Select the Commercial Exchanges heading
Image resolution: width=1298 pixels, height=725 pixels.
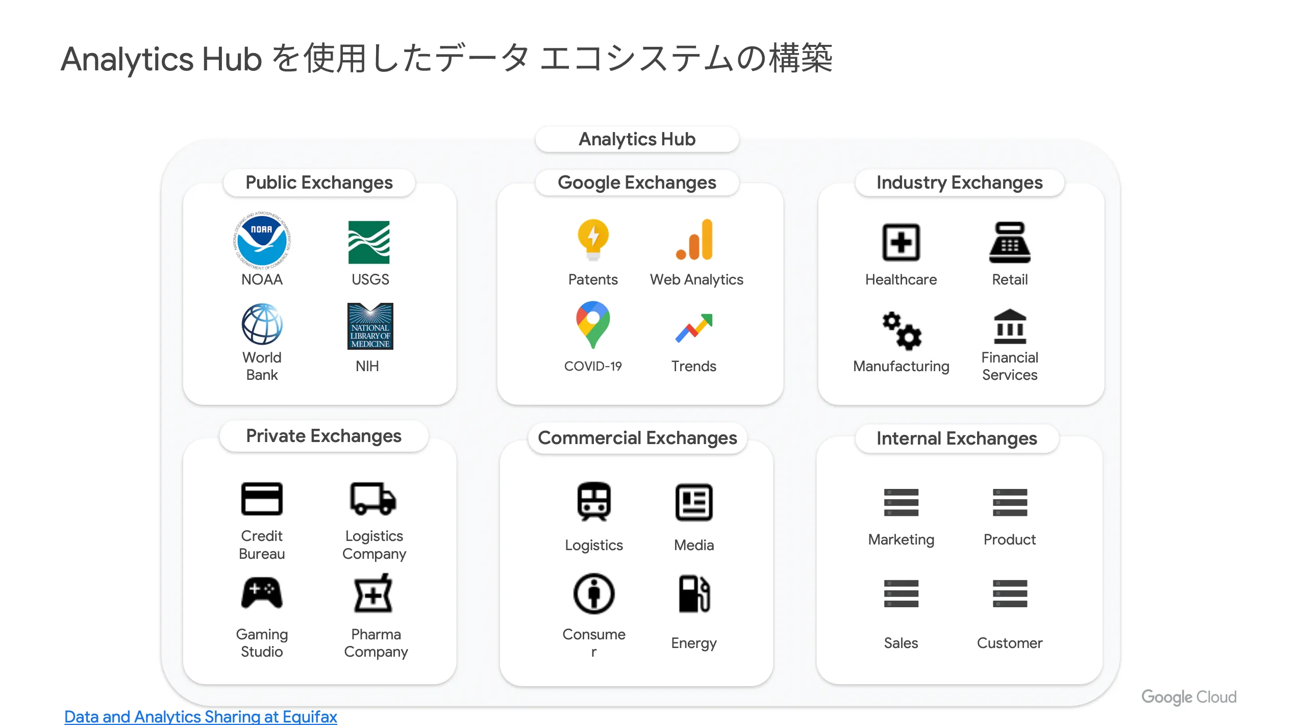637,438
